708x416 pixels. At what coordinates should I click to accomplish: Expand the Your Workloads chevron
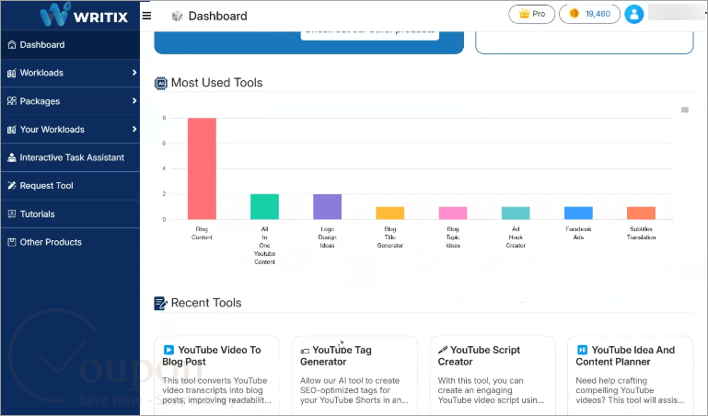[134, 129]
